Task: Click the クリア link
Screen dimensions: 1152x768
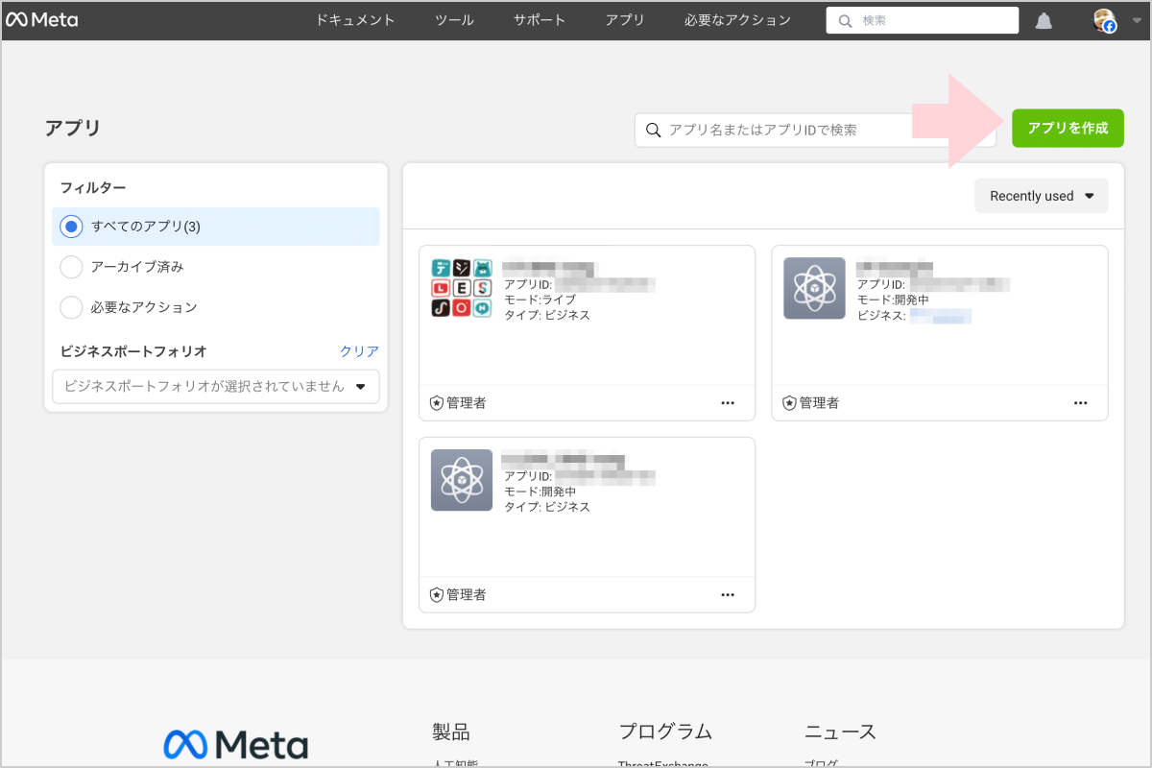Action: [x=359, y=351]
